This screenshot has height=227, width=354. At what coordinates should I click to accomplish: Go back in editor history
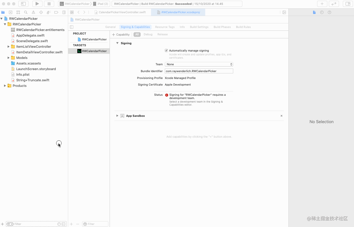click(x=79, y=12)
